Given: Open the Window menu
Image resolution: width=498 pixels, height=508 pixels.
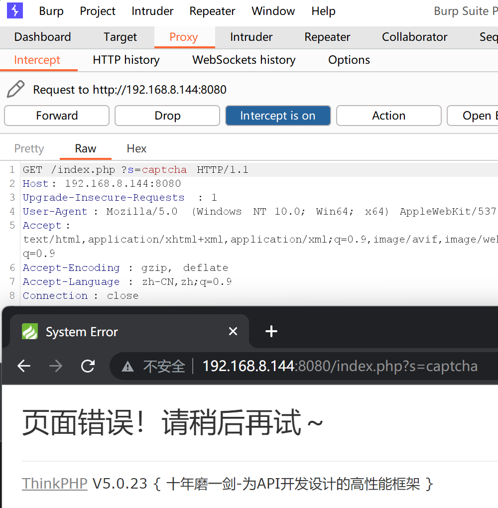Looking at the screenshot, I should pyautogui.click(x=273, y=11).
